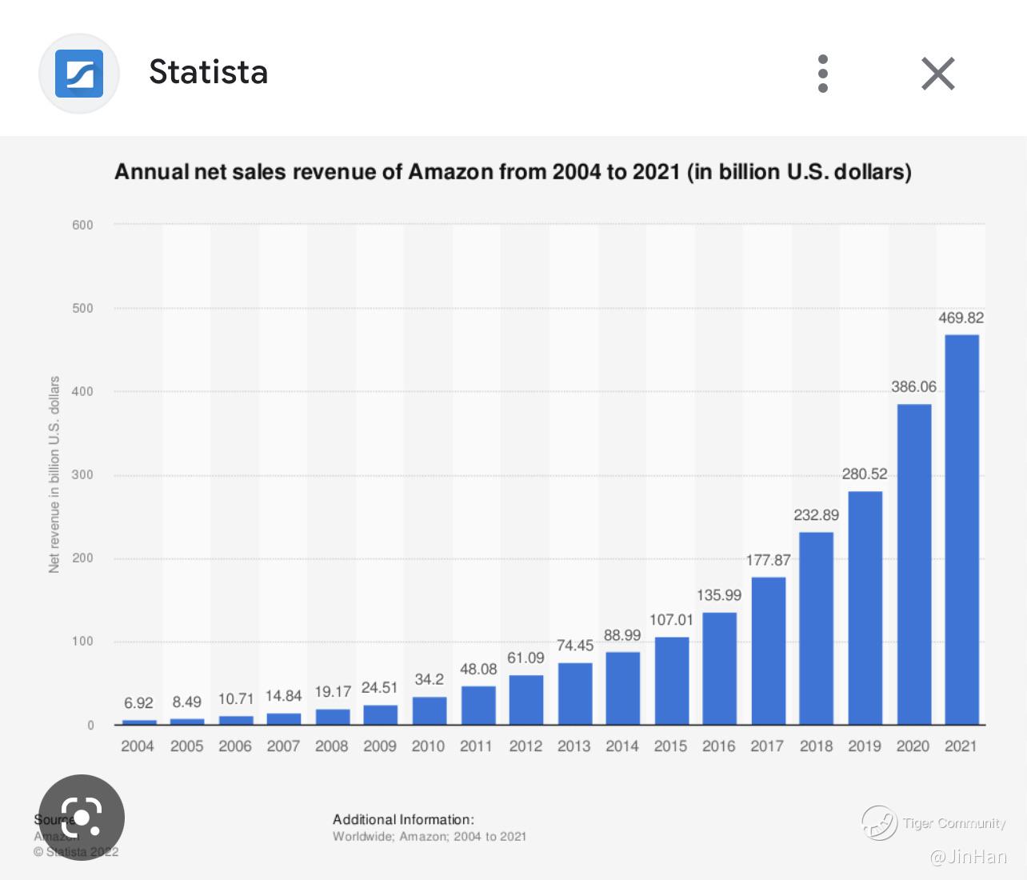Click the 2005 x-axis year label
The width and height of the screenshot is (1027, 880).
pos(186,746)
